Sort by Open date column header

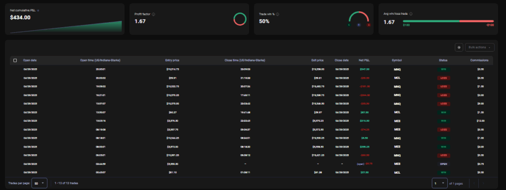[x=30, y=60]
